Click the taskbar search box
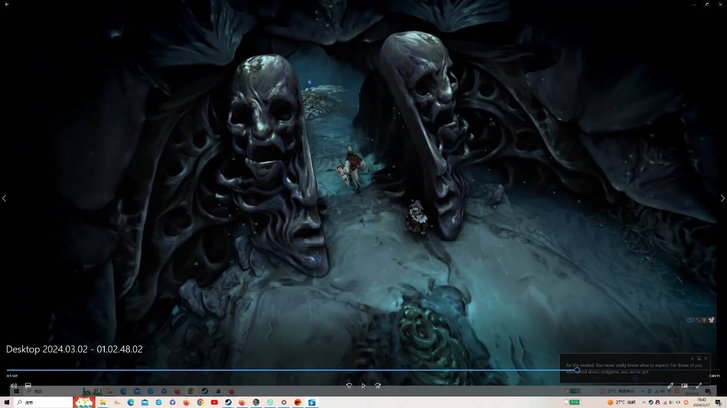This screenshot has height=408, width=727. coord(43,402)
